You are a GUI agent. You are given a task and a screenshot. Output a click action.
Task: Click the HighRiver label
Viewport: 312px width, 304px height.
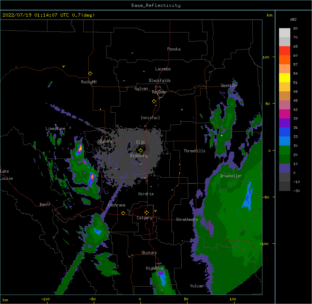[x=156, y=268]
